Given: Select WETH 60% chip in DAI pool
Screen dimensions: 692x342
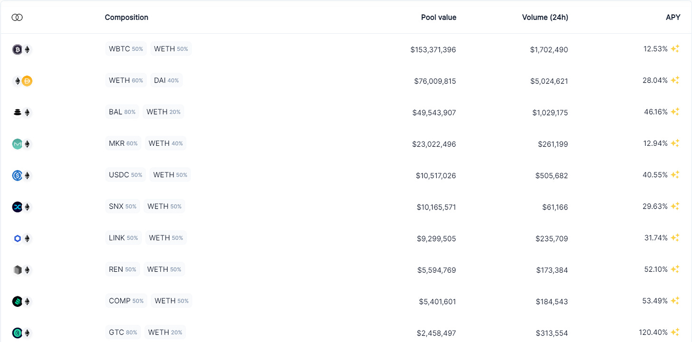Looking at the screenshot, I should pyautogui.click(x=126, y=80).
